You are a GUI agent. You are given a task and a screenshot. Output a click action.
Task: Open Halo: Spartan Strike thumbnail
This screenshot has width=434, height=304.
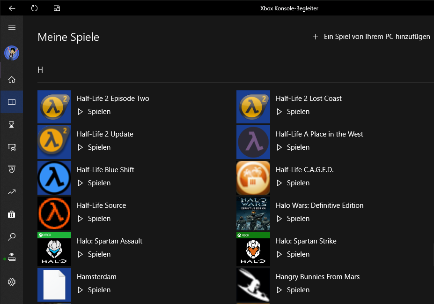(253, 249)
